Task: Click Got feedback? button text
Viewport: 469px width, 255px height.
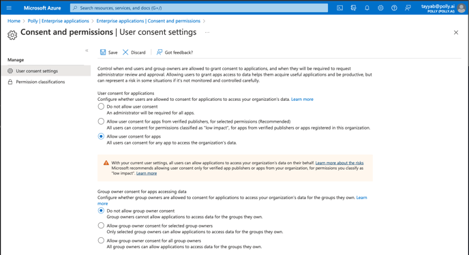Action: tap(179, 52)
